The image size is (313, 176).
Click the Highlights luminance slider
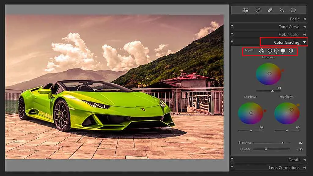[287, 130]
